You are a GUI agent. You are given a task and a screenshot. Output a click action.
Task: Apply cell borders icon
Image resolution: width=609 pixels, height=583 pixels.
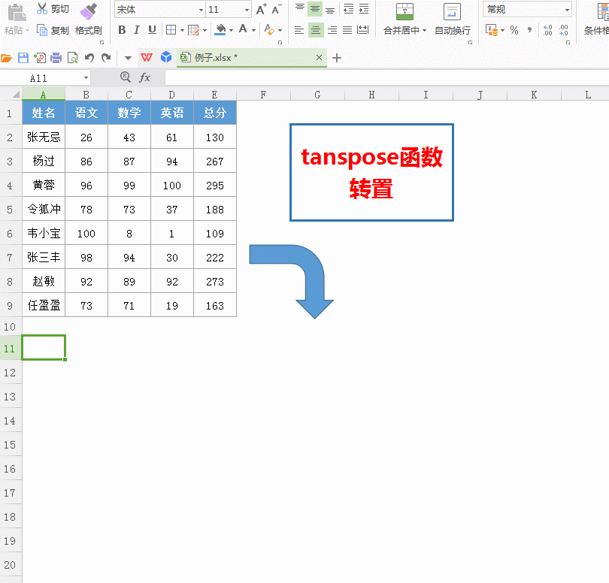tap(171, 30)
